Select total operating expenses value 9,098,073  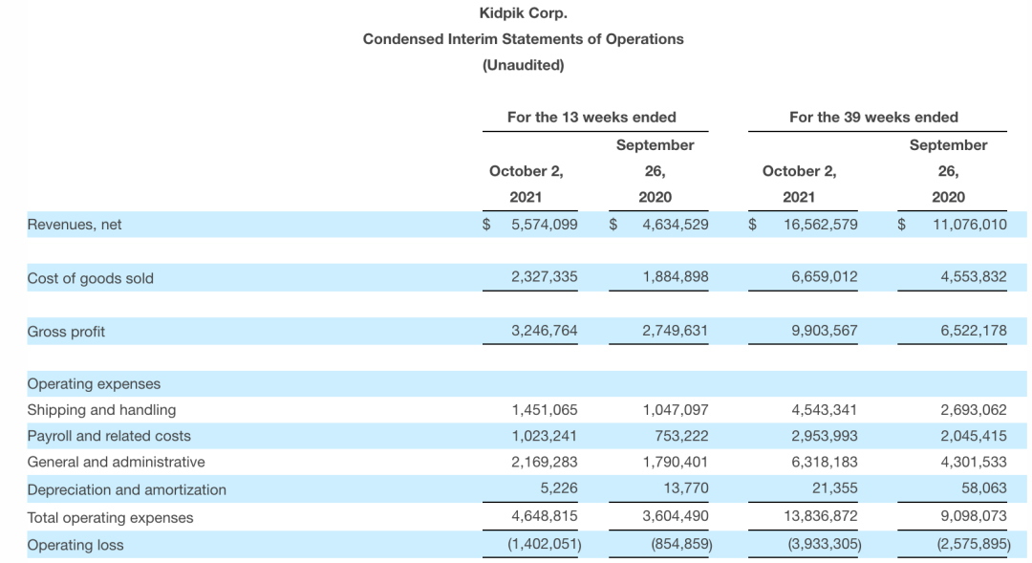tap(974, 516)
